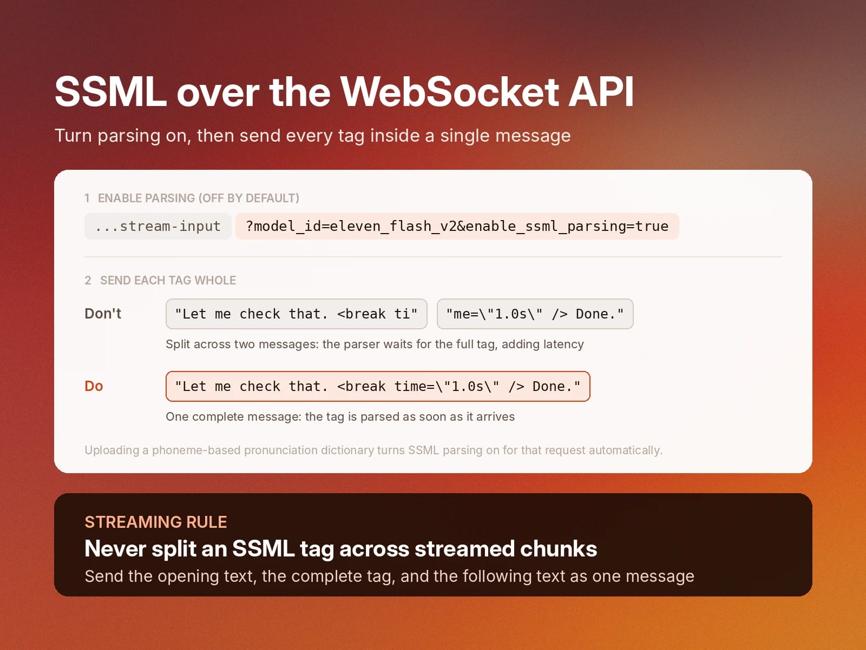Click note 'Split across two messages' explanation

375,344
